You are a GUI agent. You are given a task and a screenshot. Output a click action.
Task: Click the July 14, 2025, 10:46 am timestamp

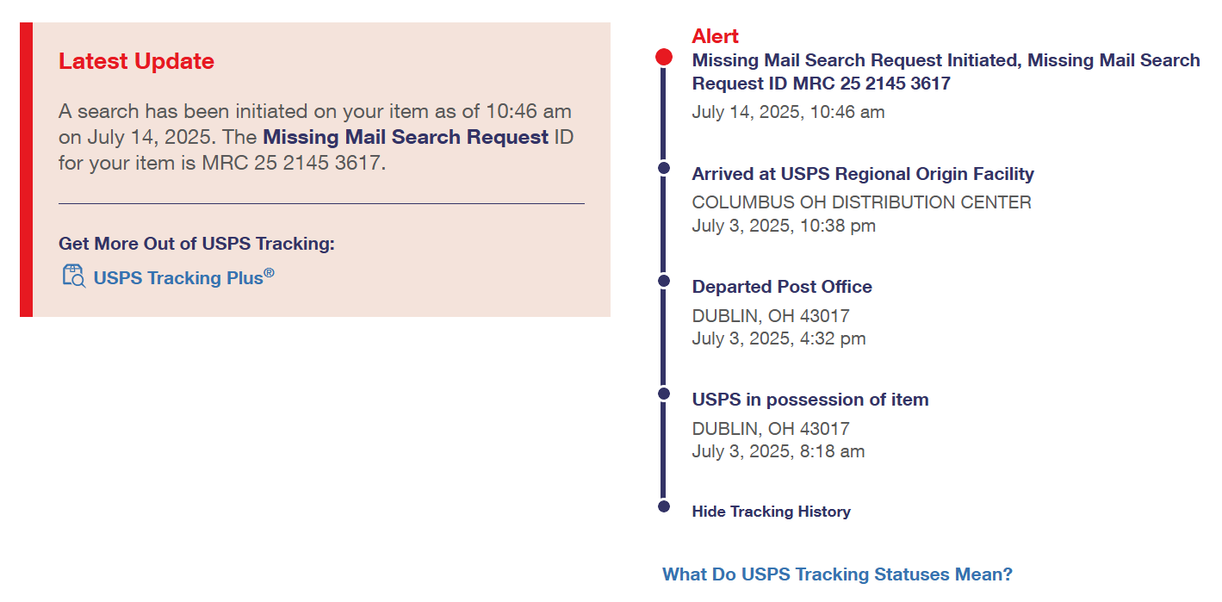tap(788, 112)
